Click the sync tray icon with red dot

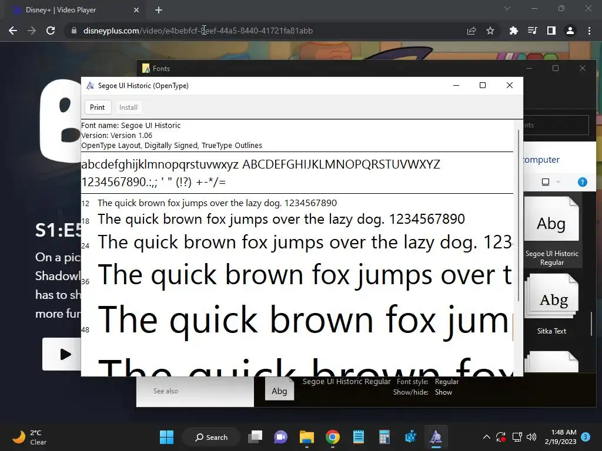point(501,437)
